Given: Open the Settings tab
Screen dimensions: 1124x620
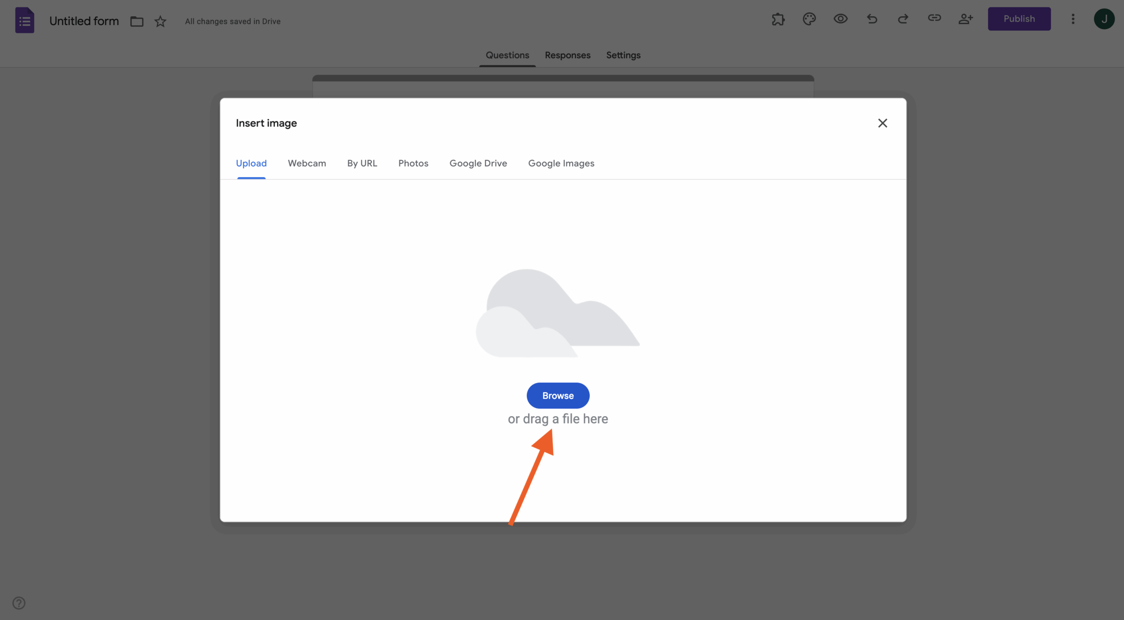Looking at the screenshot, I should 623,55.
